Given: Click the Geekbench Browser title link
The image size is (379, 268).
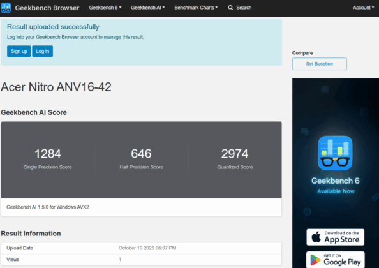Looking at the screenshot, I should [x=47, y=8].
